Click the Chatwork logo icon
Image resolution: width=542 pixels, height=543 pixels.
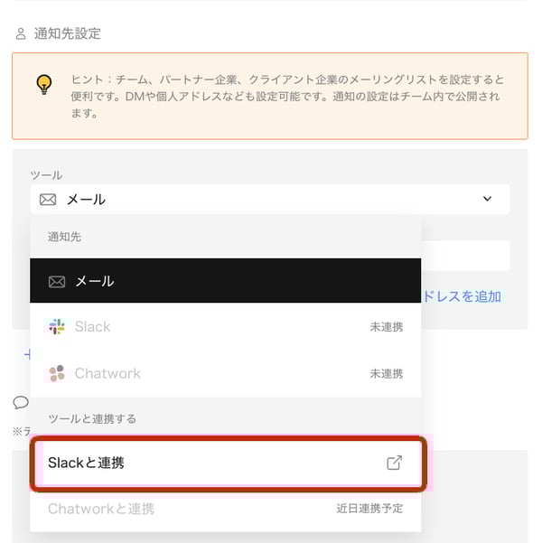coord(57,373)
